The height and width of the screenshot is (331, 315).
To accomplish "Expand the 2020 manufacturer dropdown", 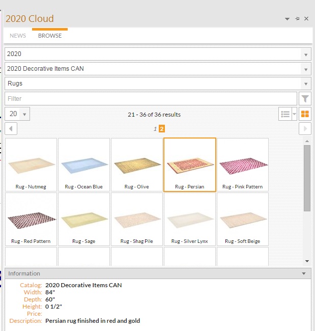I will (158, 54).
